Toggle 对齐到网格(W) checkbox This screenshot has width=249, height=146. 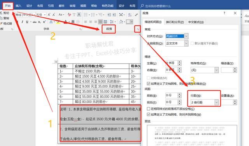click(x=148, y=114)
